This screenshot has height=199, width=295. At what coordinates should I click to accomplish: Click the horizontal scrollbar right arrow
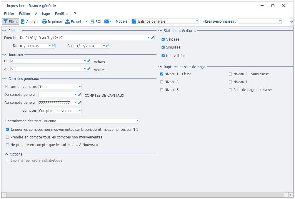point(291,195)
